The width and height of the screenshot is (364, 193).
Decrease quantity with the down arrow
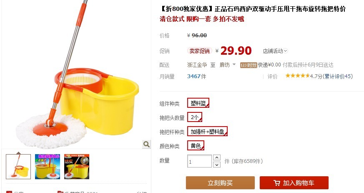tap(216, 165)
